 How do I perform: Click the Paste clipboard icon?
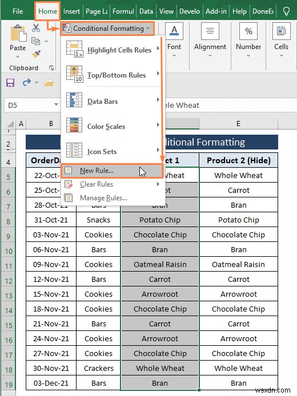pyautogui.click(x=18, y=33)
